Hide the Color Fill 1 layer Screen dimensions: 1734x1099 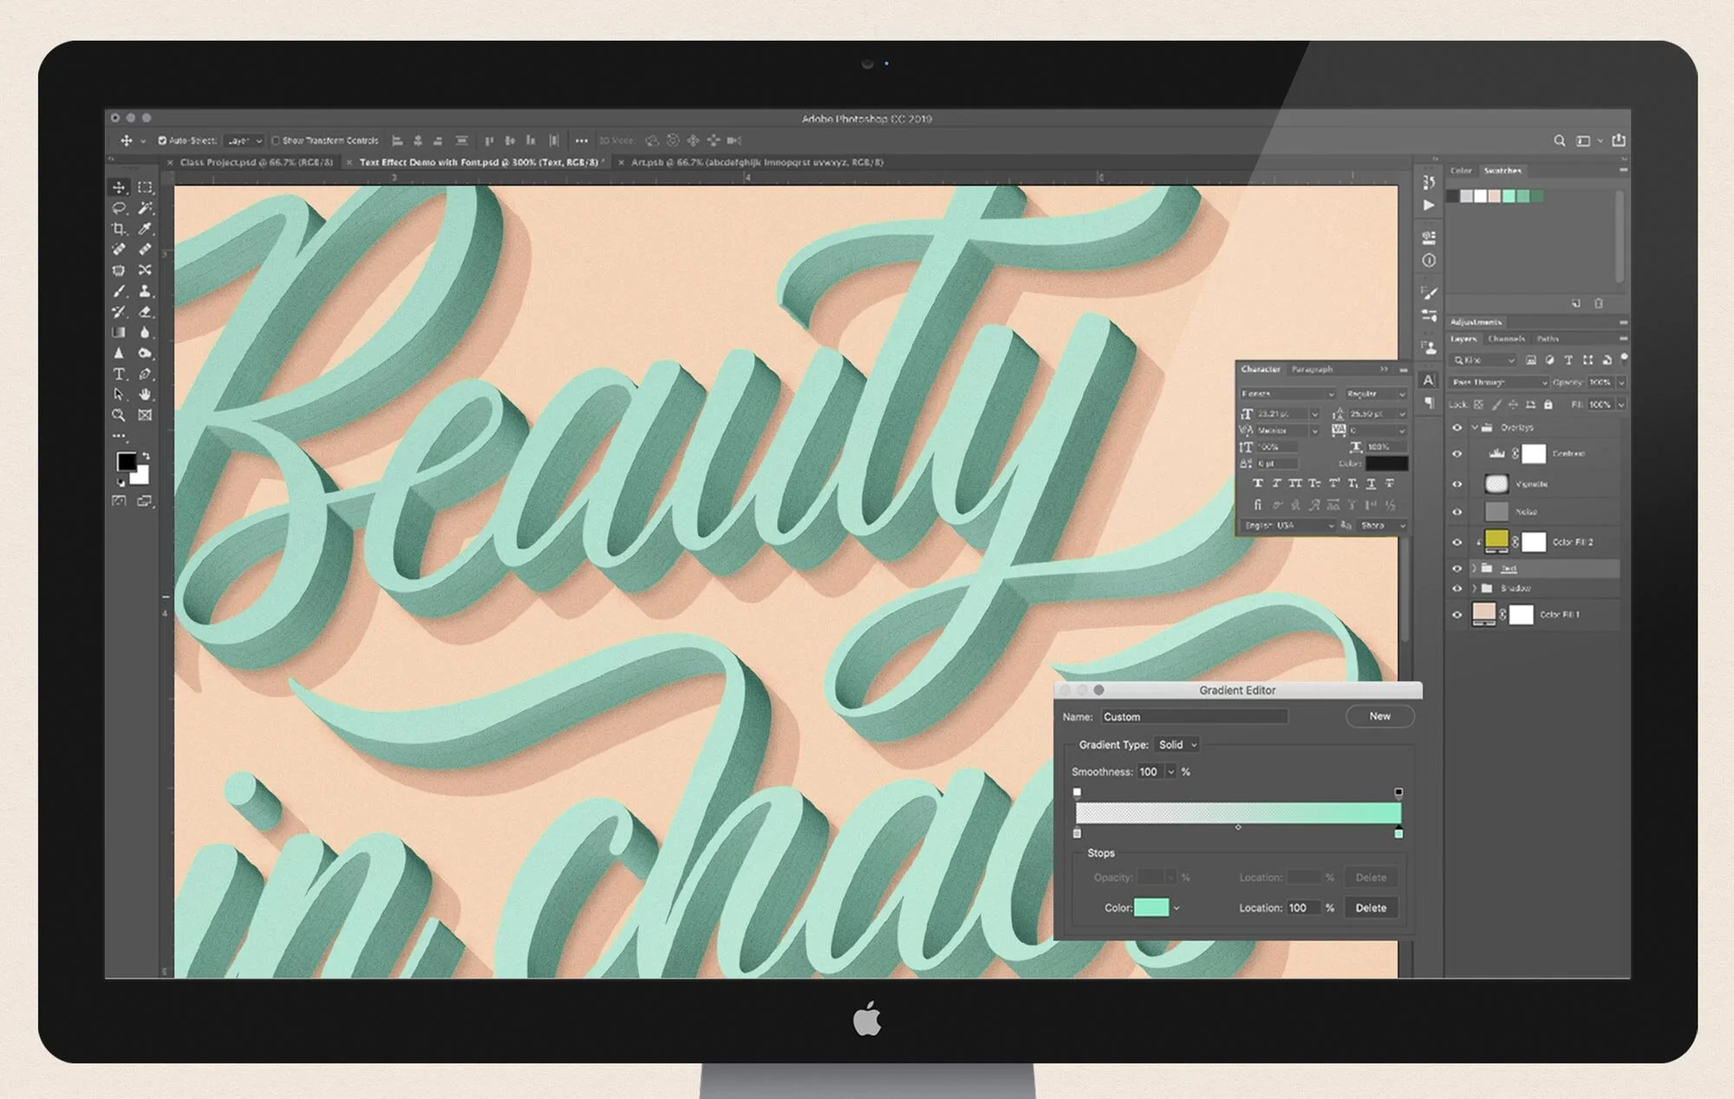1457,615
